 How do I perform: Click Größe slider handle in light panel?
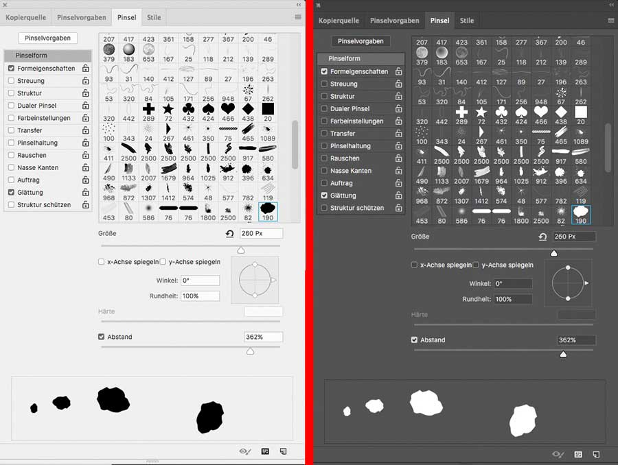[241, 250]
